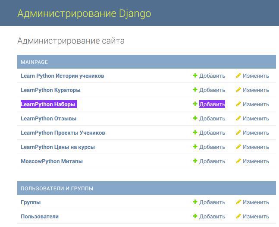Open LearnPython Наборы model list

pos(49,104)
